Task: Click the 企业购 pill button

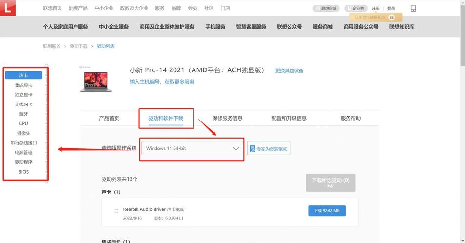Action: (355, 8)
